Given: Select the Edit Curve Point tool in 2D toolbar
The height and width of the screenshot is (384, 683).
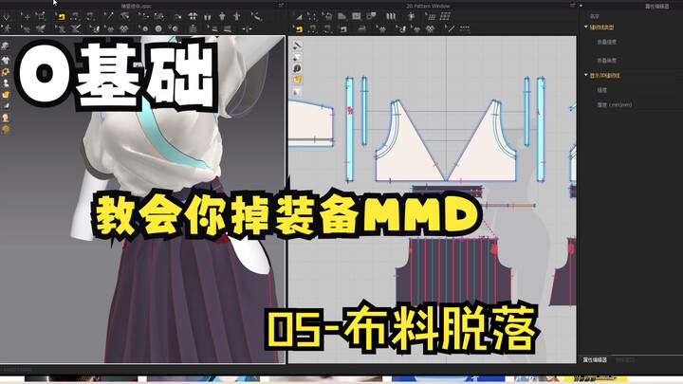Looking at the screenshot, I should click(312, 16).
